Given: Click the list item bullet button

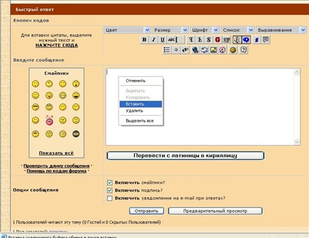Looking at the screenshot, I should [176, 50].
